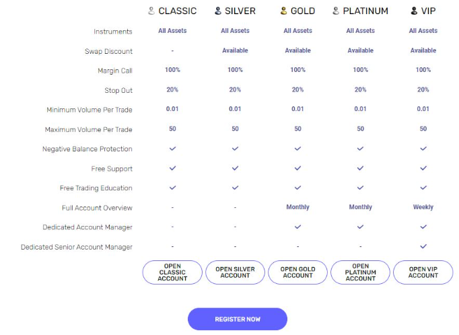Screen dimensions: 459x335
Task: Click Platinum Free Trading Education checkmark
Action: click(360, 188)
